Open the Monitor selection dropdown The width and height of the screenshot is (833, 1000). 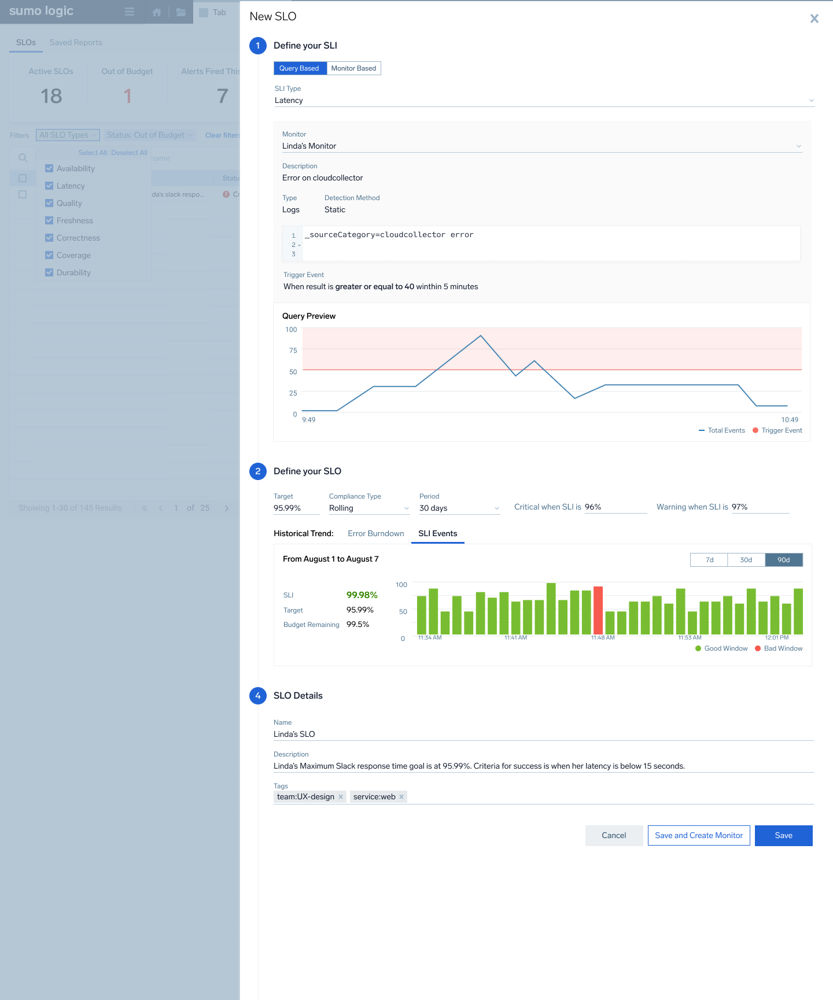(x=798, y=146)
